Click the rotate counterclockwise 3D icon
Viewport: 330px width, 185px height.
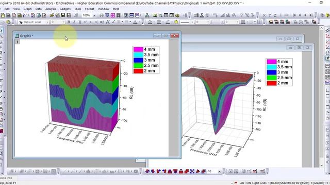147,171
